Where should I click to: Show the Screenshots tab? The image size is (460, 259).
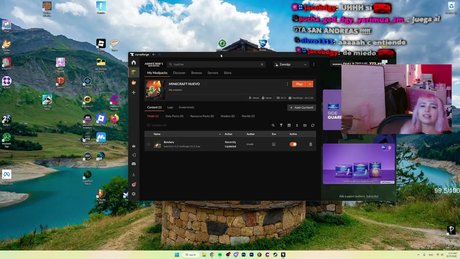tap(187, 107)
